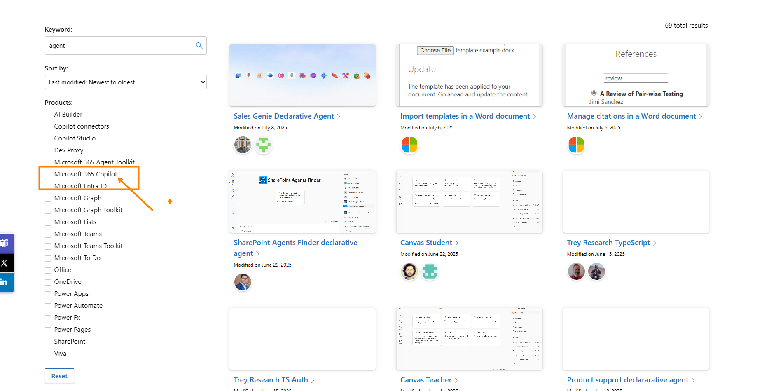This screenshot has height=391, width=769.
Task: Open teal pixel avatar under Canvas Student
Action: pos(430,272)
